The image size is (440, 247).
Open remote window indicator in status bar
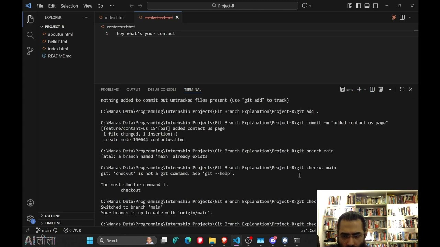click(x=28, y=231)
